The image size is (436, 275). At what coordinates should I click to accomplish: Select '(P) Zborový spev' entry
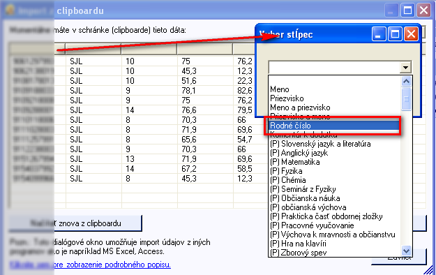click(299, 253)
